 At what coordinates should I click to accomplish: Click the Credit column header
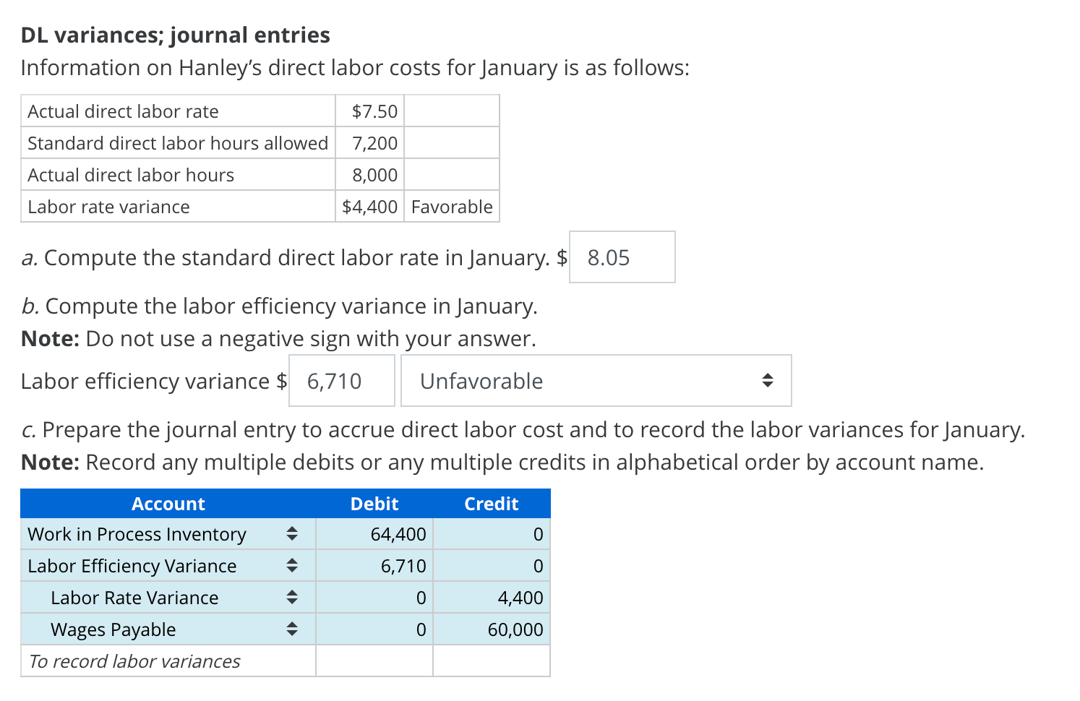coord(491,503)
